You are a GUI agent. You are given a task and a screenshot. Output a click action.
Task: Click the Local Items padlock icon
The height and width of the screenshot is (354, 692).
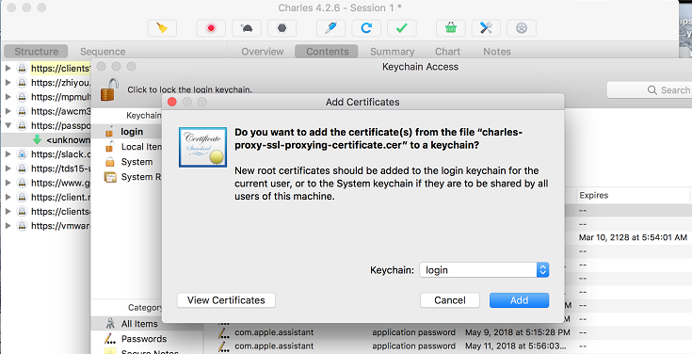109,147
